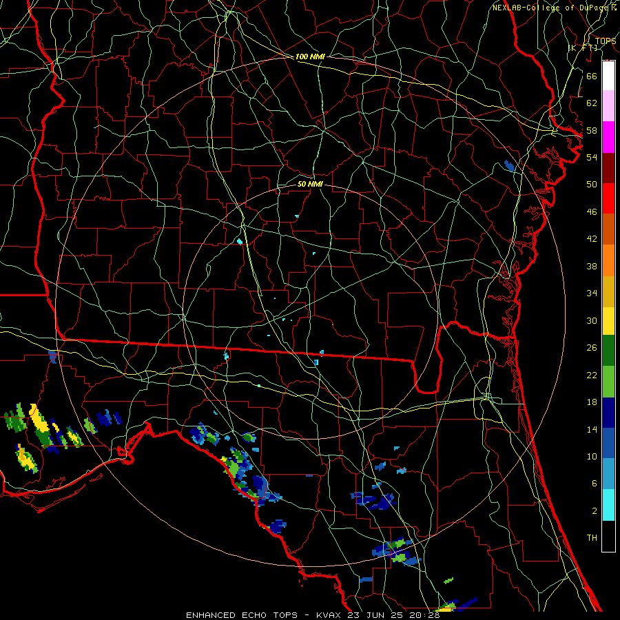Screen dimensions: 620x620
Task: Click the light green legend swatch
Action: point(608,382)
